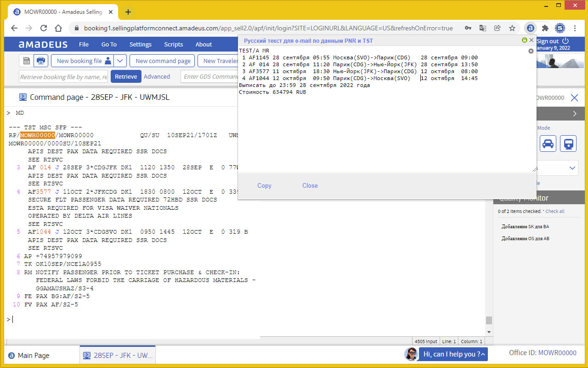Screen dimensions: 588x368
Task: Switch to the 28SEP - JFK tab
Action: [118, 355]
